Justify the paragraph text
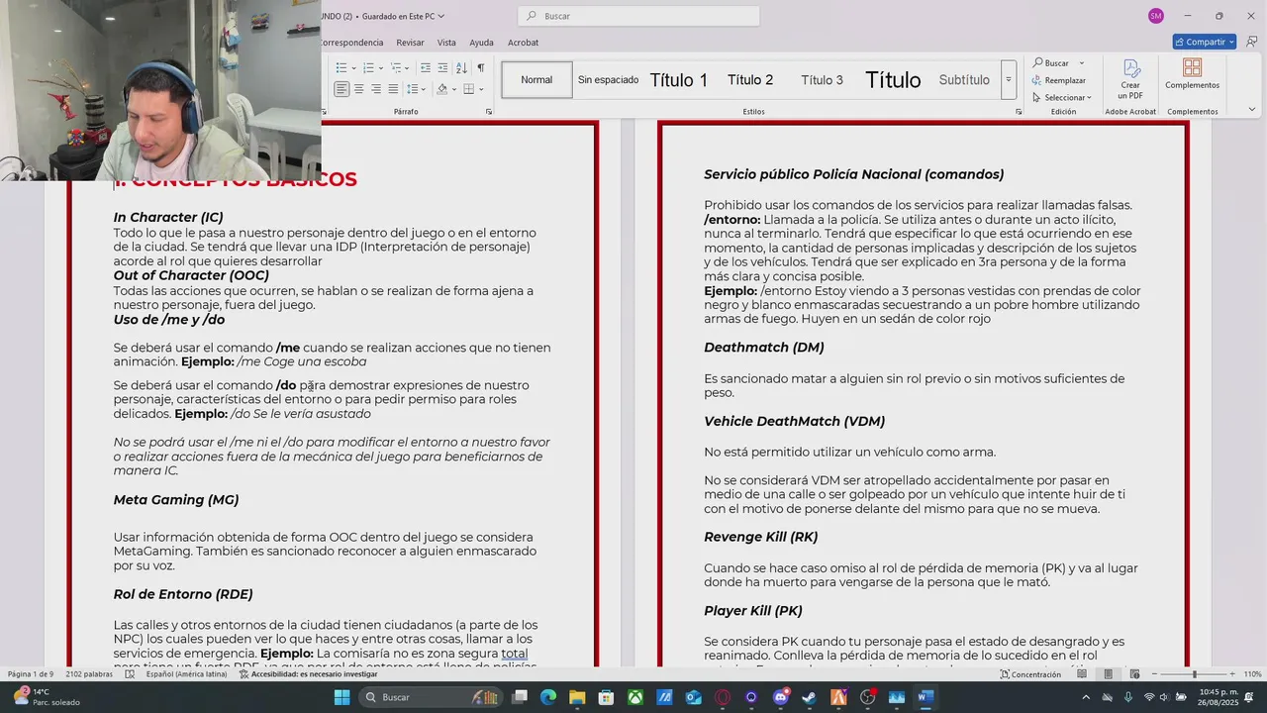The image size is (1267, 713). click(392, 89)
